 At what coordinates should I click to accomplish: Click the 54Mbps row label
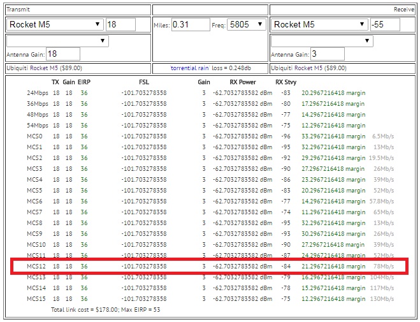(x=38, y=126)
